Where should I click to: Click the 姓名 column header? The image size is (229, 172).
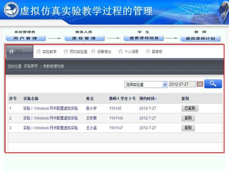pyautogui.click(x=90, y=99)
